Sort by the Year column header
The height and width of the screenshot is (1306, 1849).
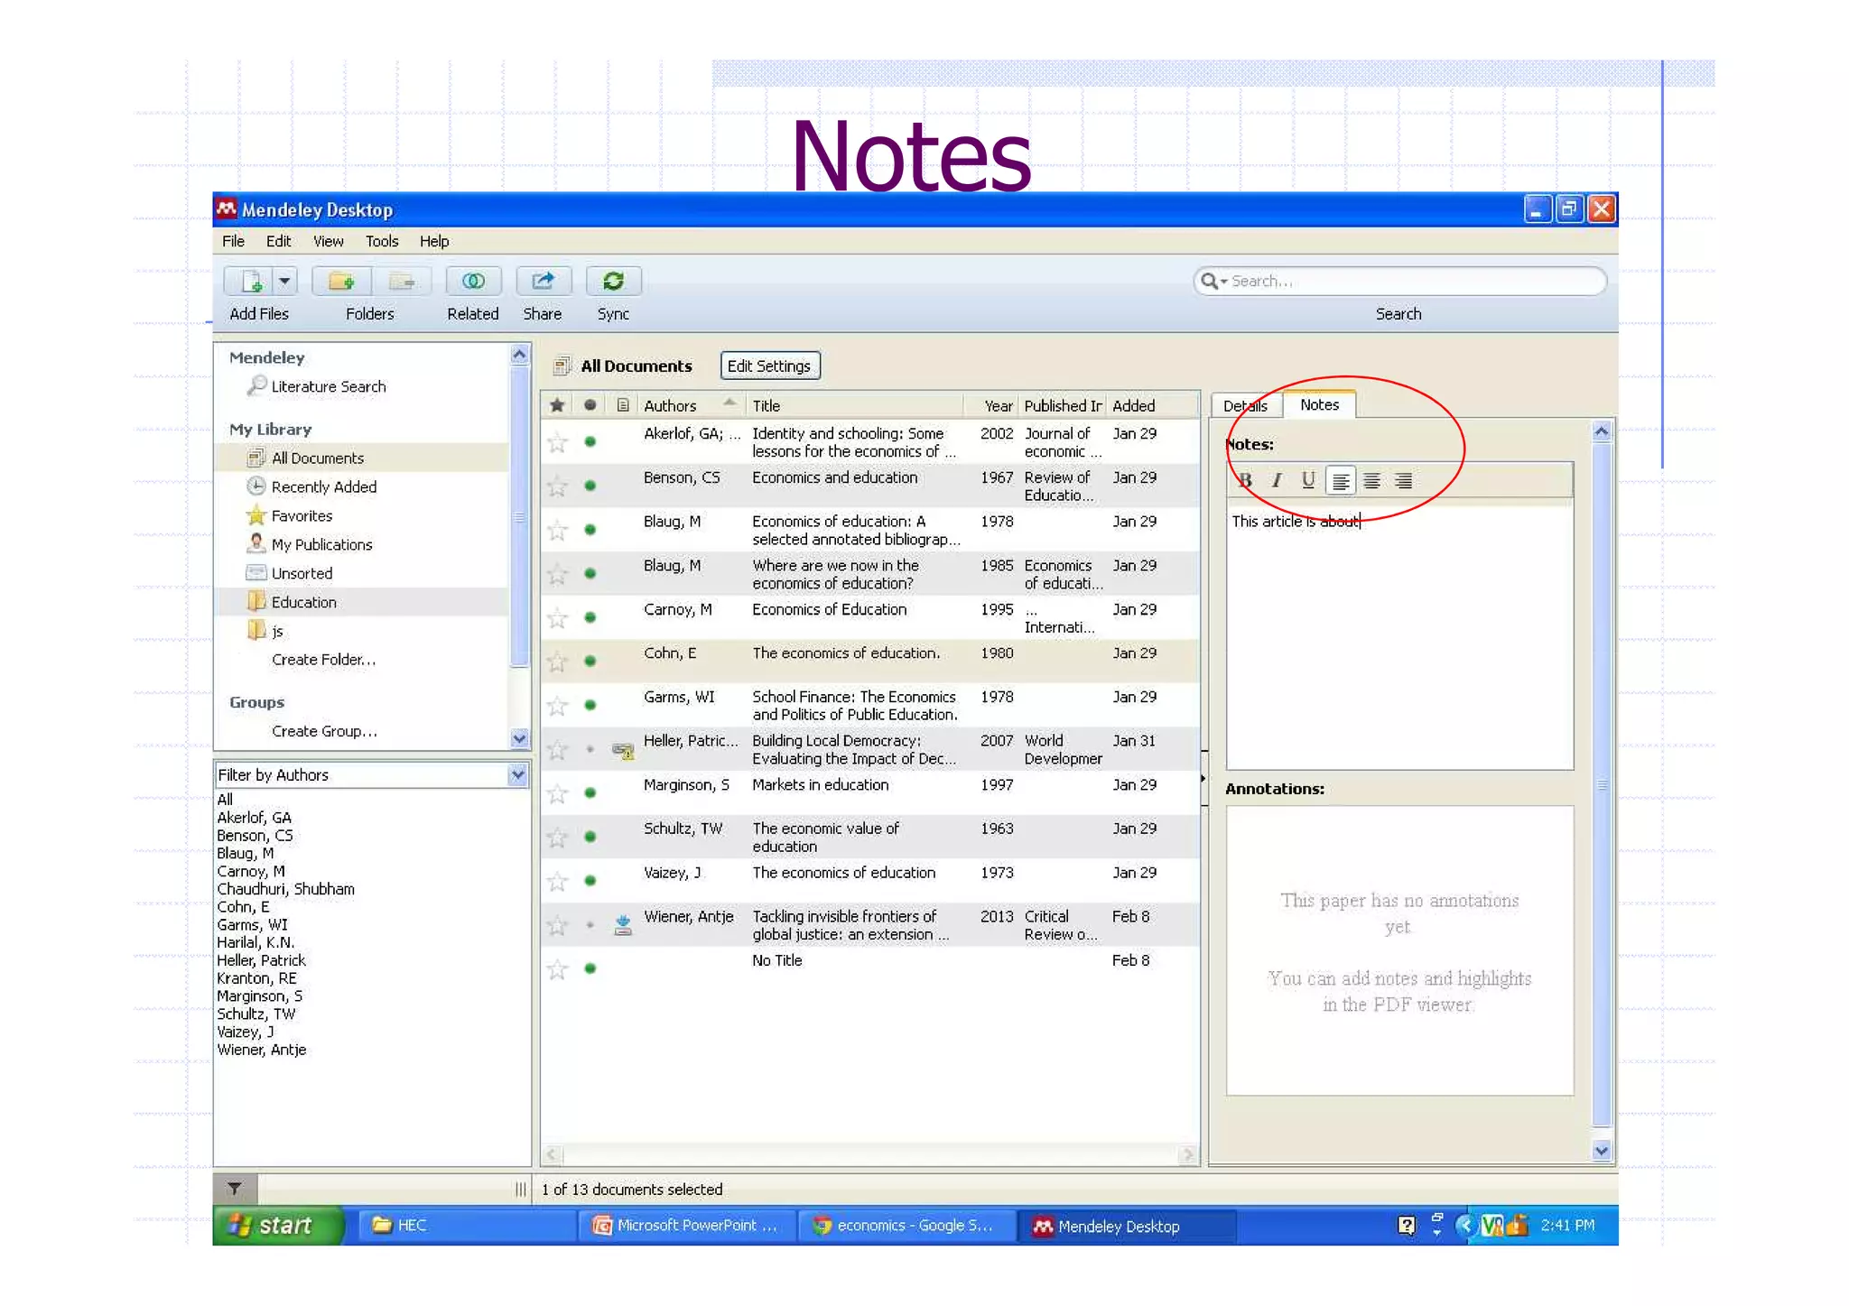coord(991,406)
